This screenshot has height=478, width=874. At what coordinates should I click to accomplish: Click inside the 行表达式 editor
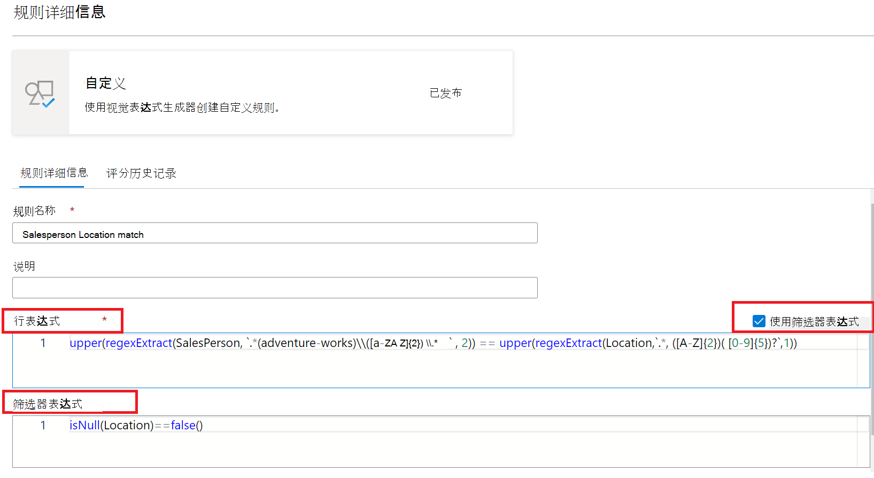pyautogui.click(x=441, y=360)
